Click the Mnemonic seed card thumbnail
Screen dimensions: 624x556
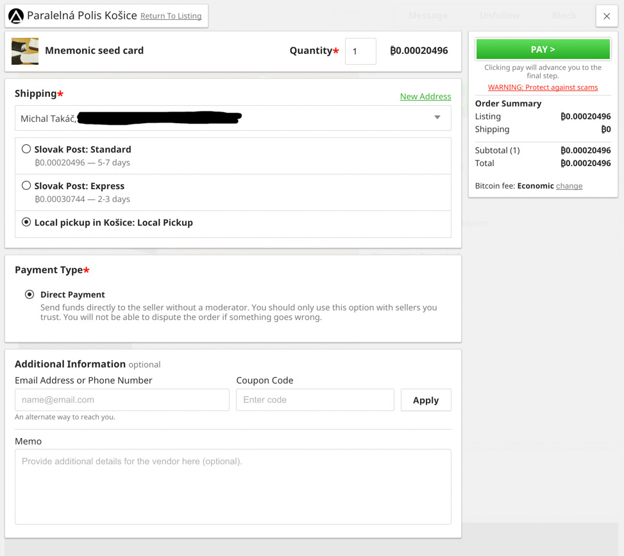[25, 51]
